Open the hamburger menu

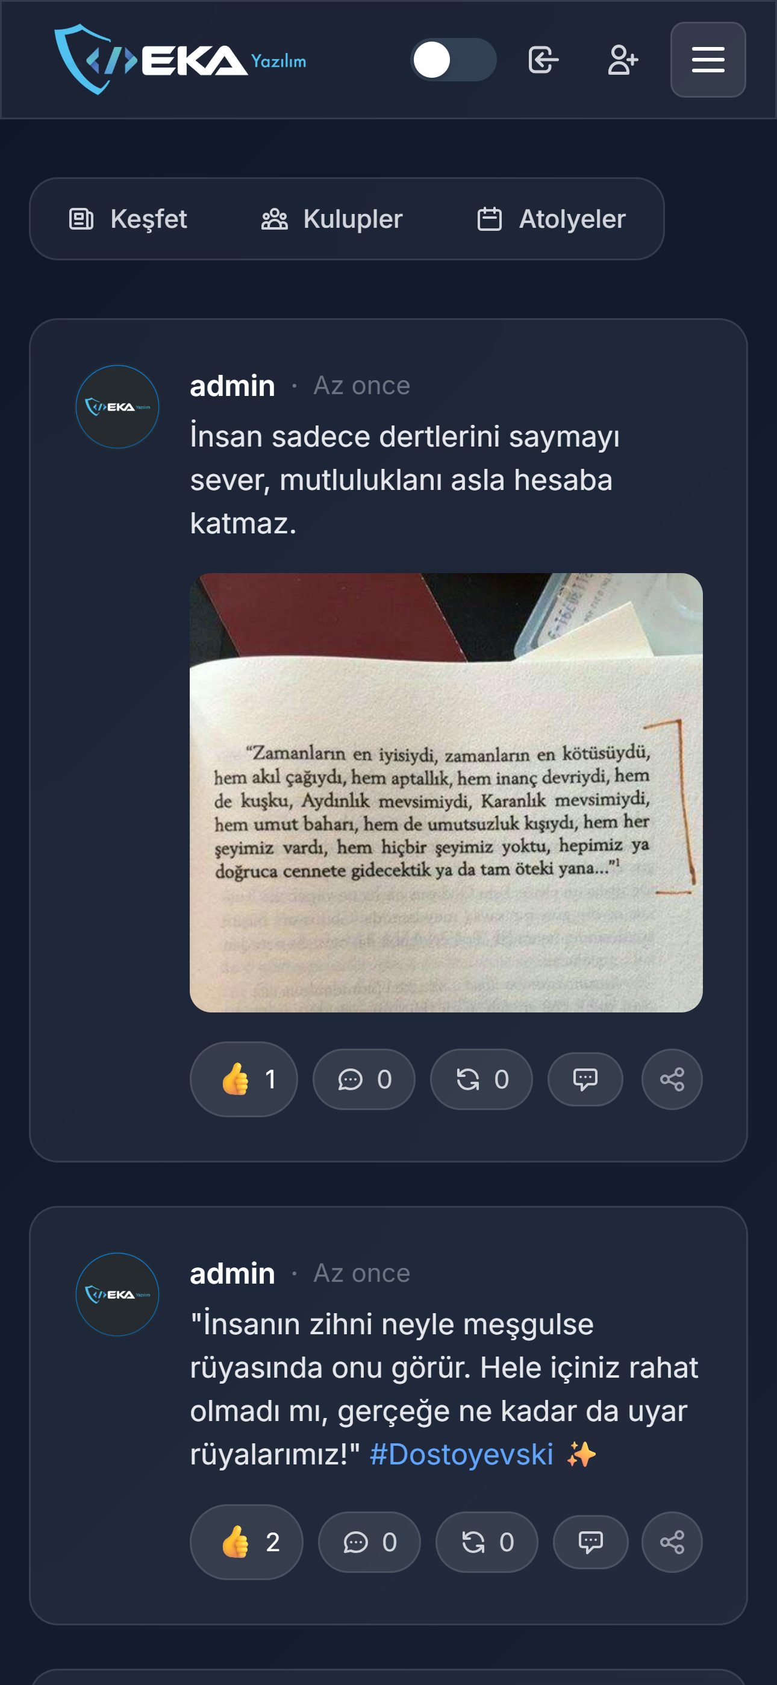pos(708,60)
